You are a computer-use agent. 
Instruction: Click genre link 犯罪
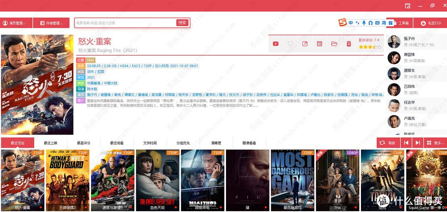point(101,72)
